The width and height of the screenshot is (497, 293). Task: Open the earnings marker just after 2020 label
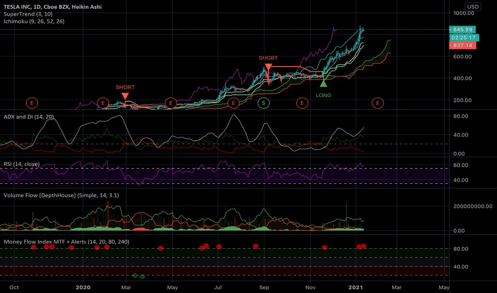103,103
